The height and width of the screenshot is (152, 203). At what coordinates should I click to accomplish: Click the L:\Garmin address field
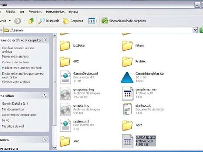click(x=98, y=30)
